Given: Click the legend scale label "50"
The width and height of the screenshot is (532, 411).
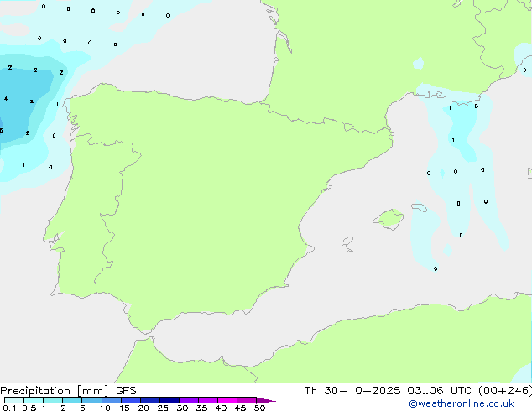Looking at the screenshot, I should tap(259, 408).
